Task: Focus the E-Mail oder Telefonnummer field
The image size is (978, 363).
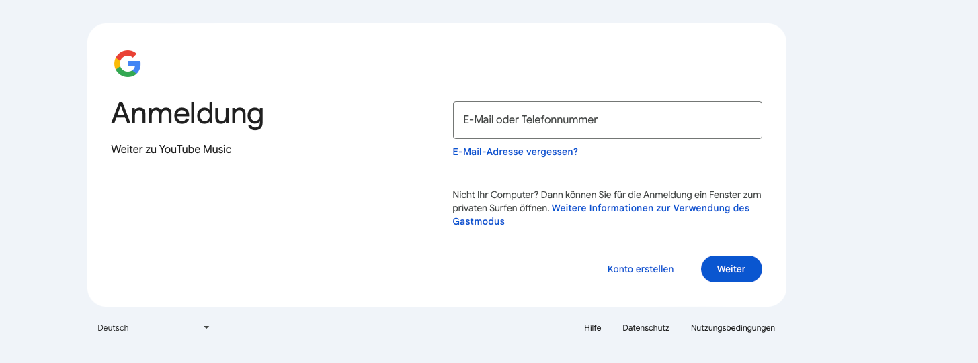Action: (x=607, y=120)
